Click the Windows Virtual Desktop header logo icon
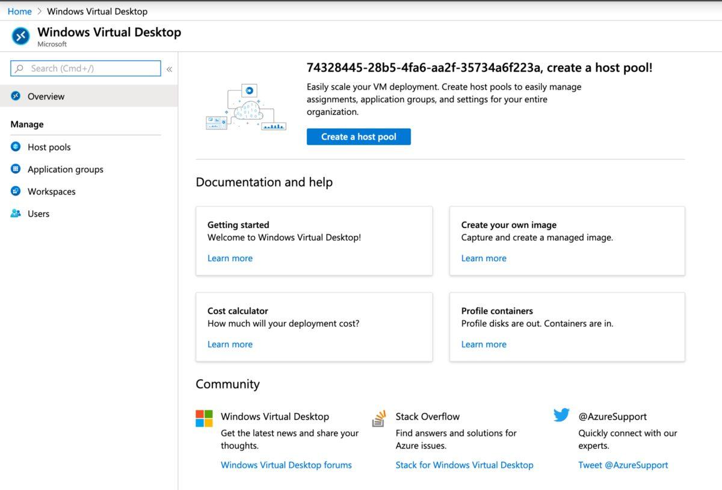The image size is (722, 490). click(20, 36)
